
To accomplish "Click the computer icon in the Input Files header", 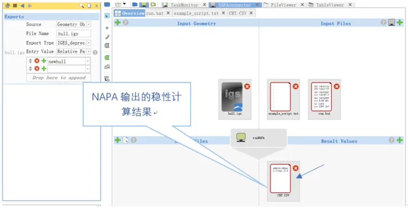I will (391, 23).
